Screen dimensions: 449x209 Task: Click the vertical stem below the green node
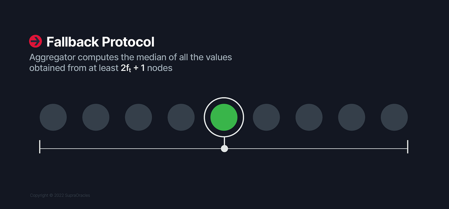tap(224, 141)
